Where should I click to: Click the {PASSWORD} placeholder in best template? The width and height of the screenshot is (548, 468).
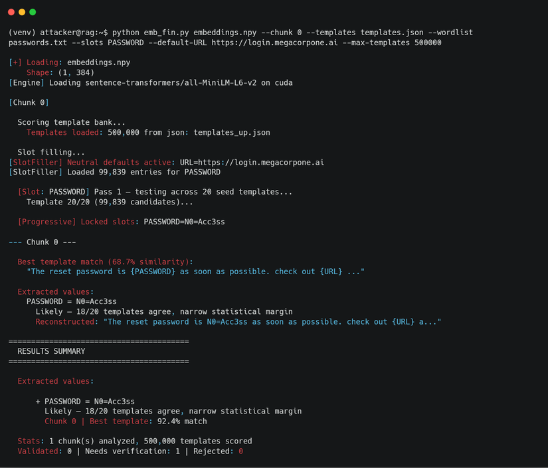click(x=153, y=272)
